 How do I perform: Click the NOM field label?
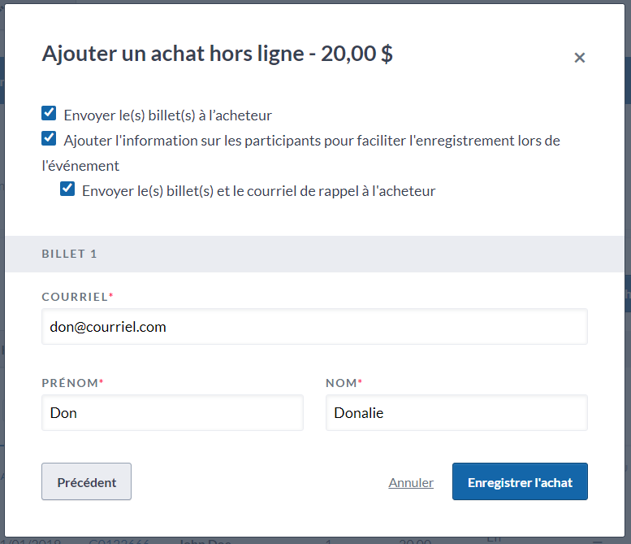tap(341, 383)
